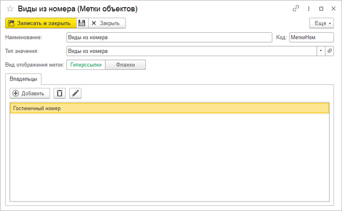
Task: Delete selected owner with trash icon
Action: (x=59, y=94)
